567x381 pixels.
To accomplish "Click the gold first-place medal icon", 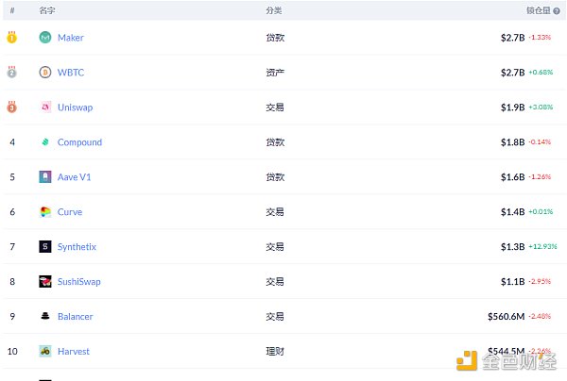I will pos(12,38).
